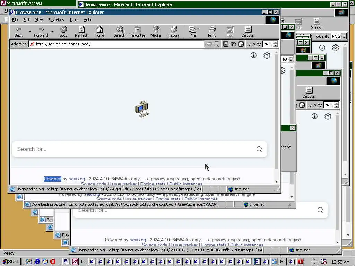Follow searxng link in bottom background window
Image resolution: width=355 pixels, height=266 pixels.
click(138, 240)
